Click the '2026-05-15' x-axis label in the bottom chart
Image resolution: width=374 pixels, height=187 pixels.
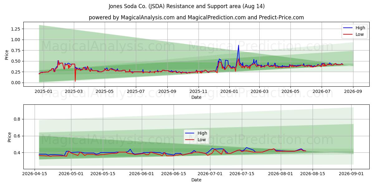(103, 174)
